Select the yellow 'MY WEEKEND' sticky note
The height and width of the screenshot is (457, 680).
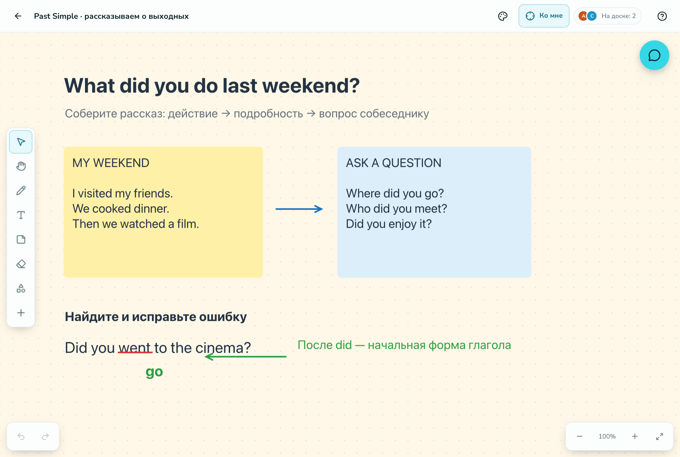[163, 212]
